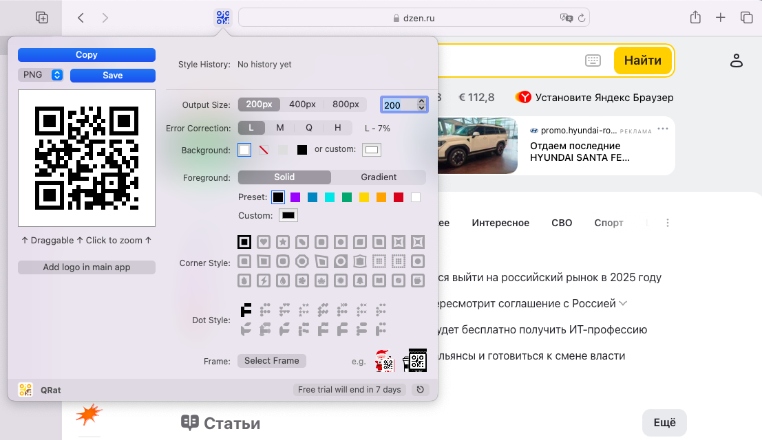Click Free trial will end in 7 days
Viewport: 762px width, 440px height.
350,390
